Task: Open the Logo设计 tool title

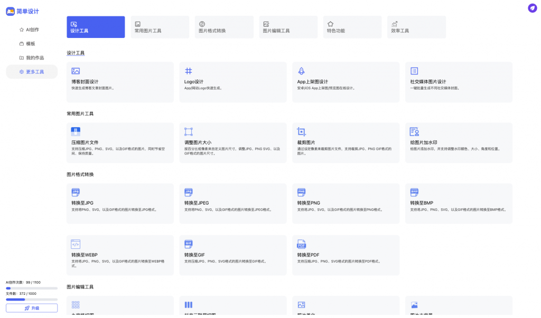Action: coord(193,82)
